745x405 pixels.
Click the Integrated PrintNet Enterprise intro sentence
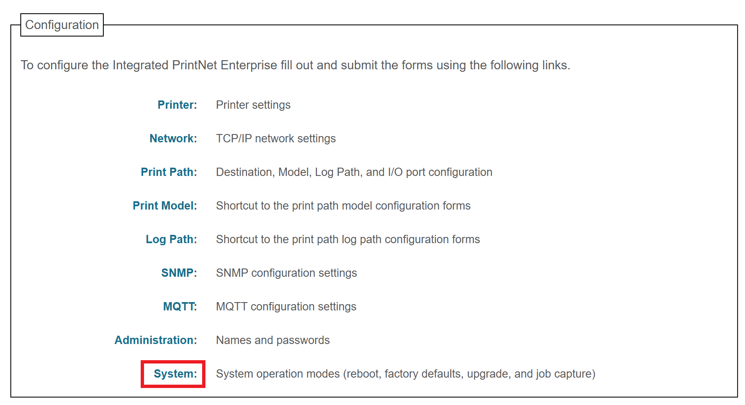(x=296, y=65)
